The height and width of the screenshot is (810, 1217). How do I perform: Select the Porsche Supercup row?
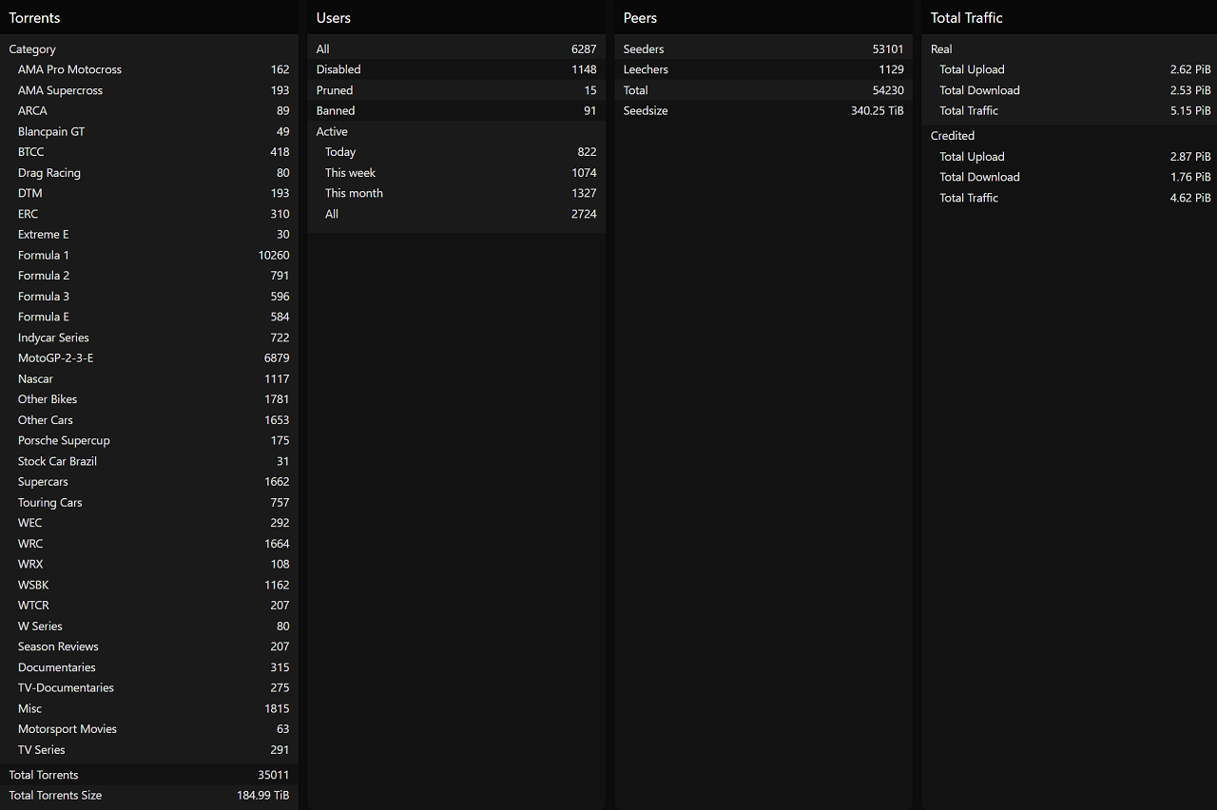(64, 440)
